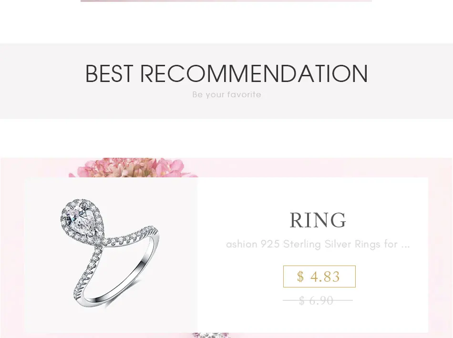Click the word Sterling in the product description
453x338 pixels.
point(302,244)
